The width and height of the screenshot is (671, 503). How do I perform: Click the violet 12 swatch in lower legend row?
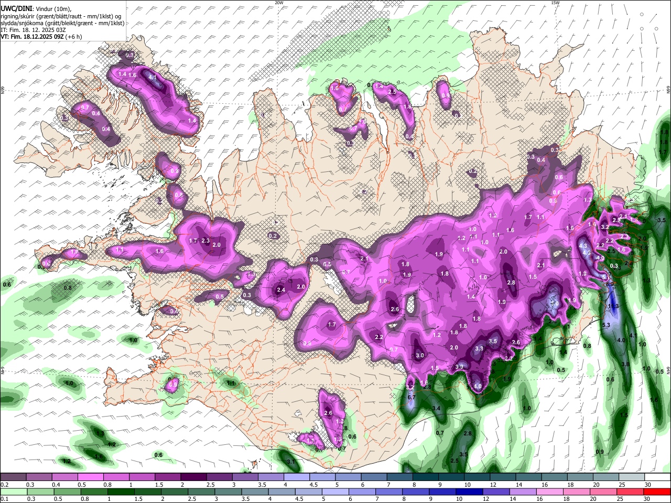click(x=497, y=491)
